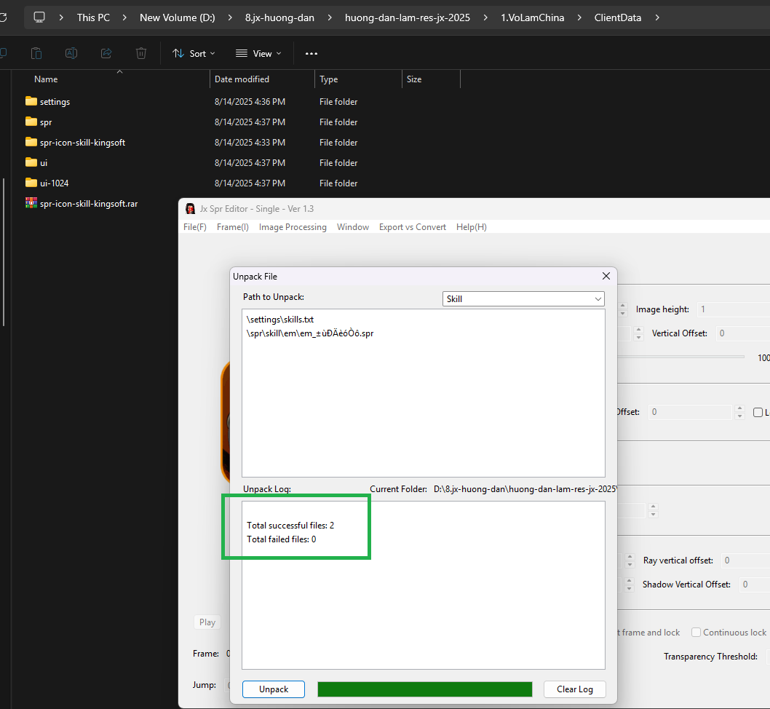The width and height of the screenshot is (770, 709).
Task: Expand the Sort dropdown in Explorer
Action: point(194,53)
